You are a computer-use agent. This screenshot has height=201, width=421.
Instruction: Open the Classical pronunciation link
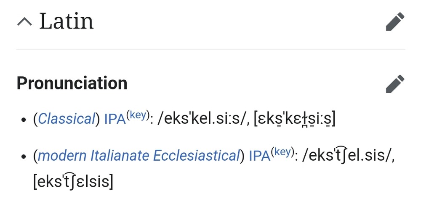66,119
